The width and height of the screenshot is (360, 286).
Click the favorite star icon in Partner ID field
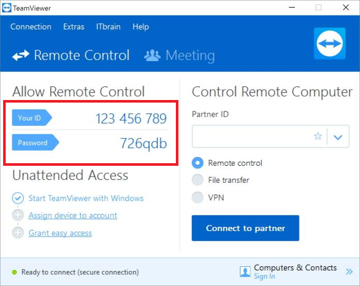(318, 136)
